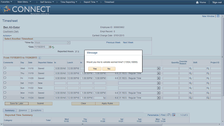Click the Override Reason lookup icon in the Mon row
224x126 pixels.
[x=190, y=93]
